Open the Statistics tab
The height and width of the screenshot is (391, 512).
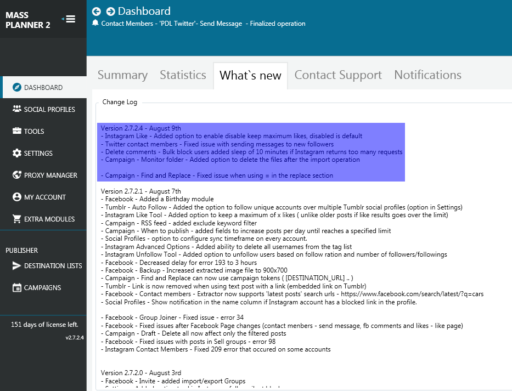click(183, 75)
